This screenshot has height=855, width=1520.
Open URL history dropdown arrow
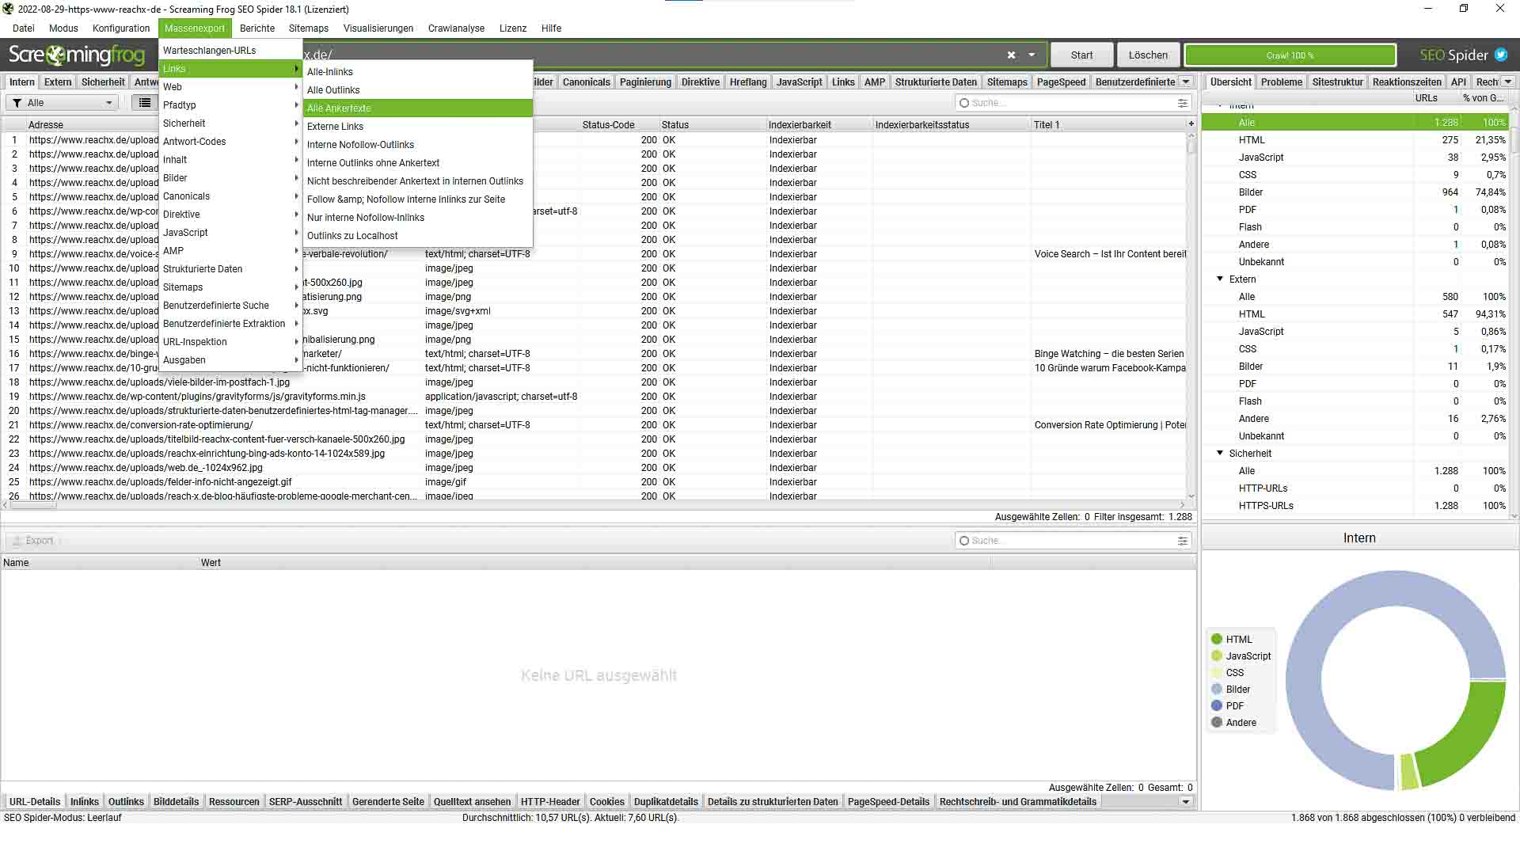pos(1032,55)
